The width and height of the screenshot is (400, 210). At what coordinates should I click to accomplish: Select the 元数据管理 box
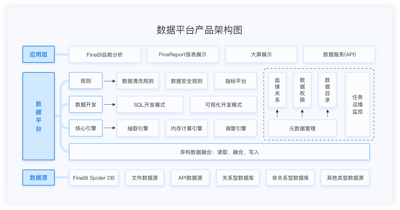click(302, 128)
